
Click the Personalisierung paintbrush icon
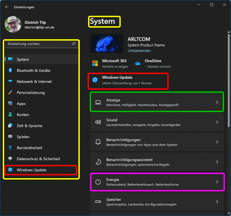[10, 93]
